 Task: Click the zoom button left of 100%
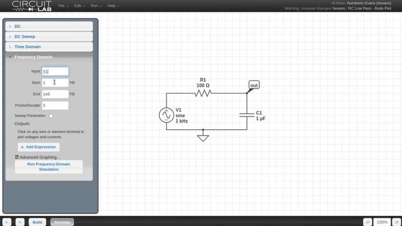tap(367, 222)
